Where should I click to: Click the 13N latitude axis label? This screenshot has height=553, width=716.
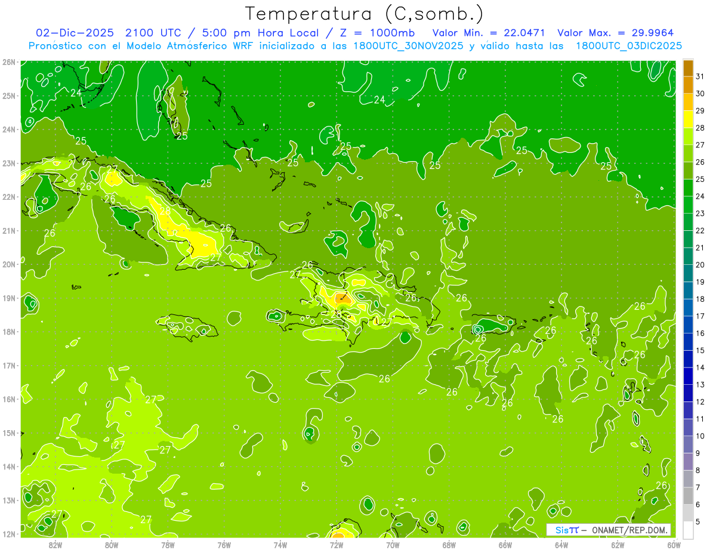click(x=8, y=500)
